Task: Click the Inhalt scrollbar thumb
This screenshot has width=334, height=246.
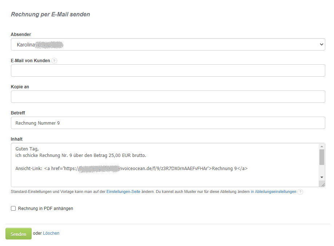Action: point(322,157)
